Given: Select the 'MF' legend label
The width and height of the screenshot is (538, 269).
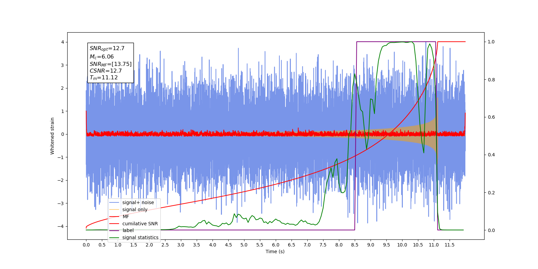Looking at the screenshot, I should (126, 217).
